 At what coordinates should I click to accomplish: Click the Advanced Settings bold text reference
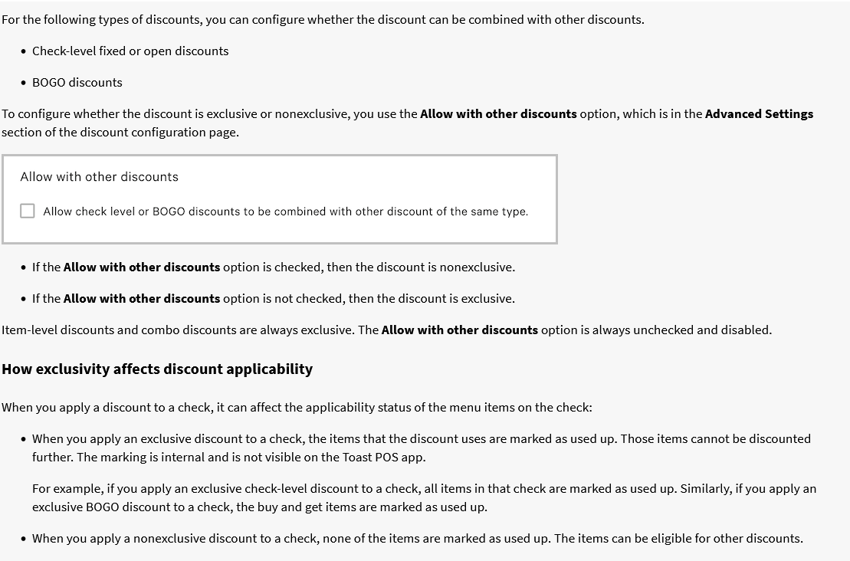click(x=759, y=113)
